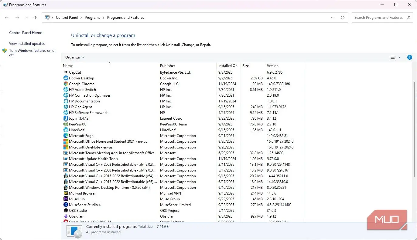Screen dimensions: 417x240
Task: Click the Joplin 3.4.12 icon
Action: coord(66,118)
